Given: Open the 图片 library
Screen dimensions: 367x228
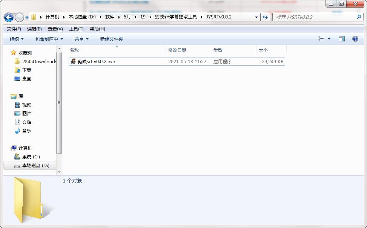Looking at the screenshot, I should [27, 113].
